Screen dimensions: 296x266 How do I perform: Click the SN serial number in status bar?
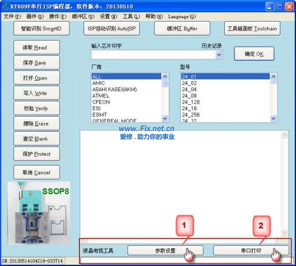[32, 261]
